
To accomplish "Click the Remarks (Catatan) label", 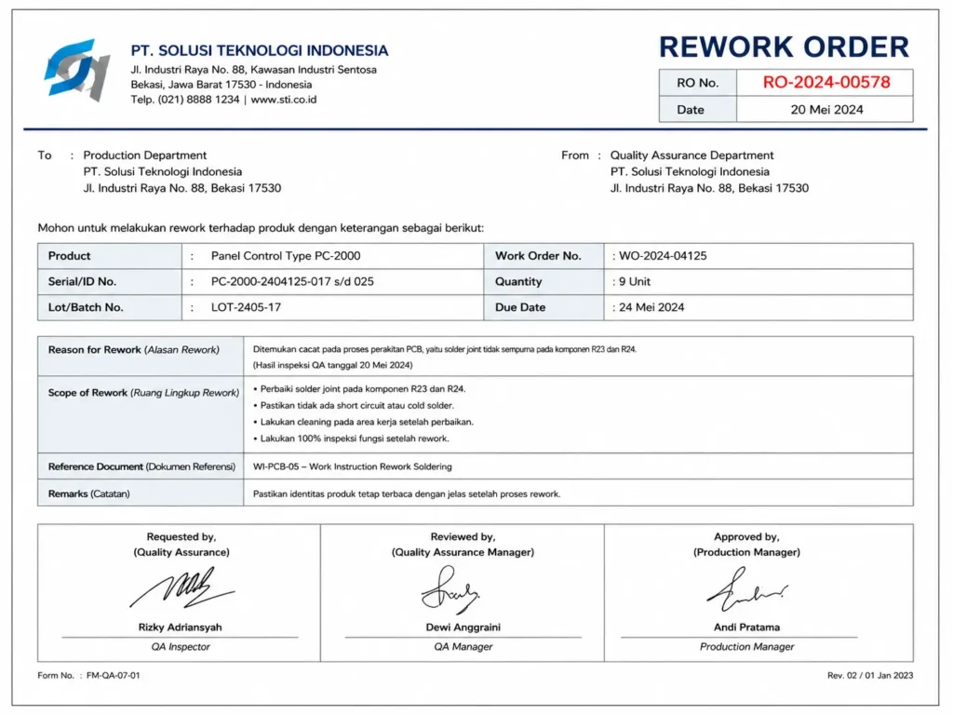I will pyautogui.click(x=88, y=493).
